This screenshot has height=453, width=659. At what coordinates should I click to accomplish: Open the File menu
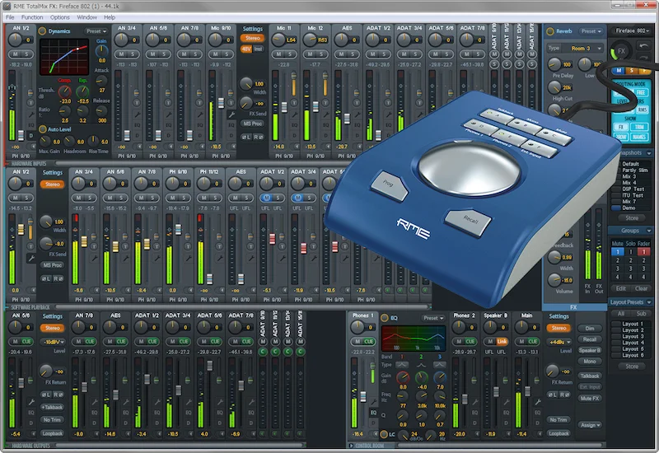point(10,17)
